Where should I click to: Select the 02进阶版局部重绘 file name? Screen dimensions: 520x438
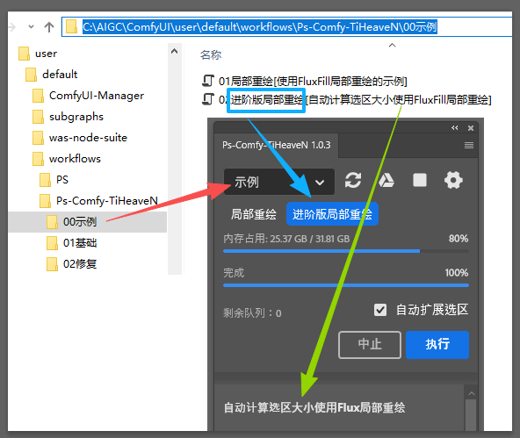pyautogui.click(x=355, y=99)
